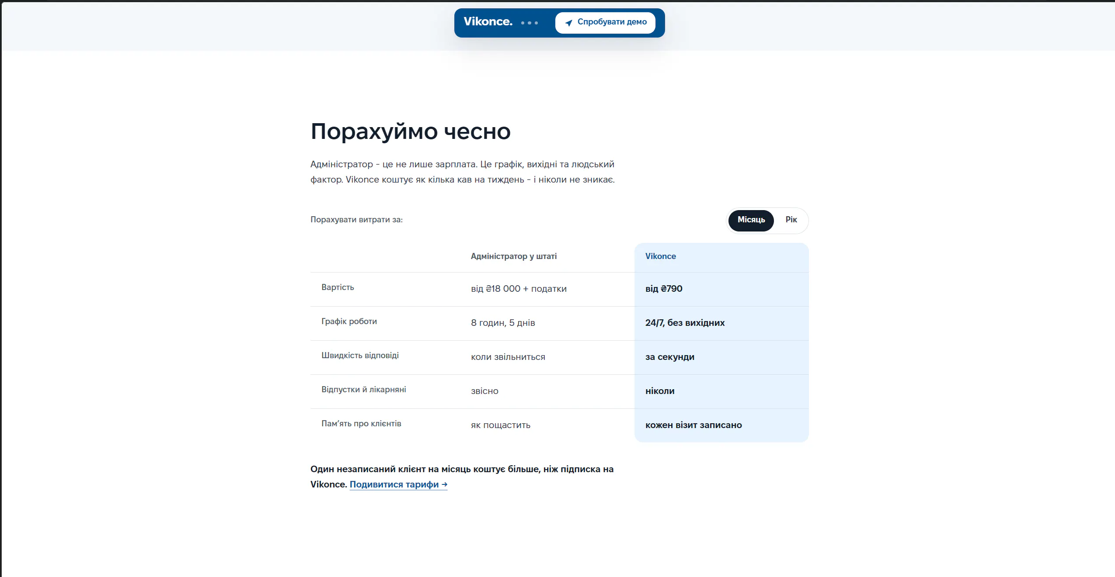This screenshot has width=1115, height=577.
Task: Click the label "Порахувати витрати за:"
Action: pos(357,220)
